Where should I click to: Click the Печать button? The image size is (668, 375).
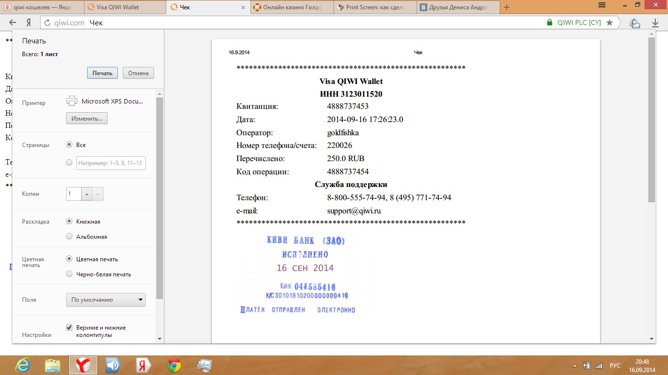[103, 73]
